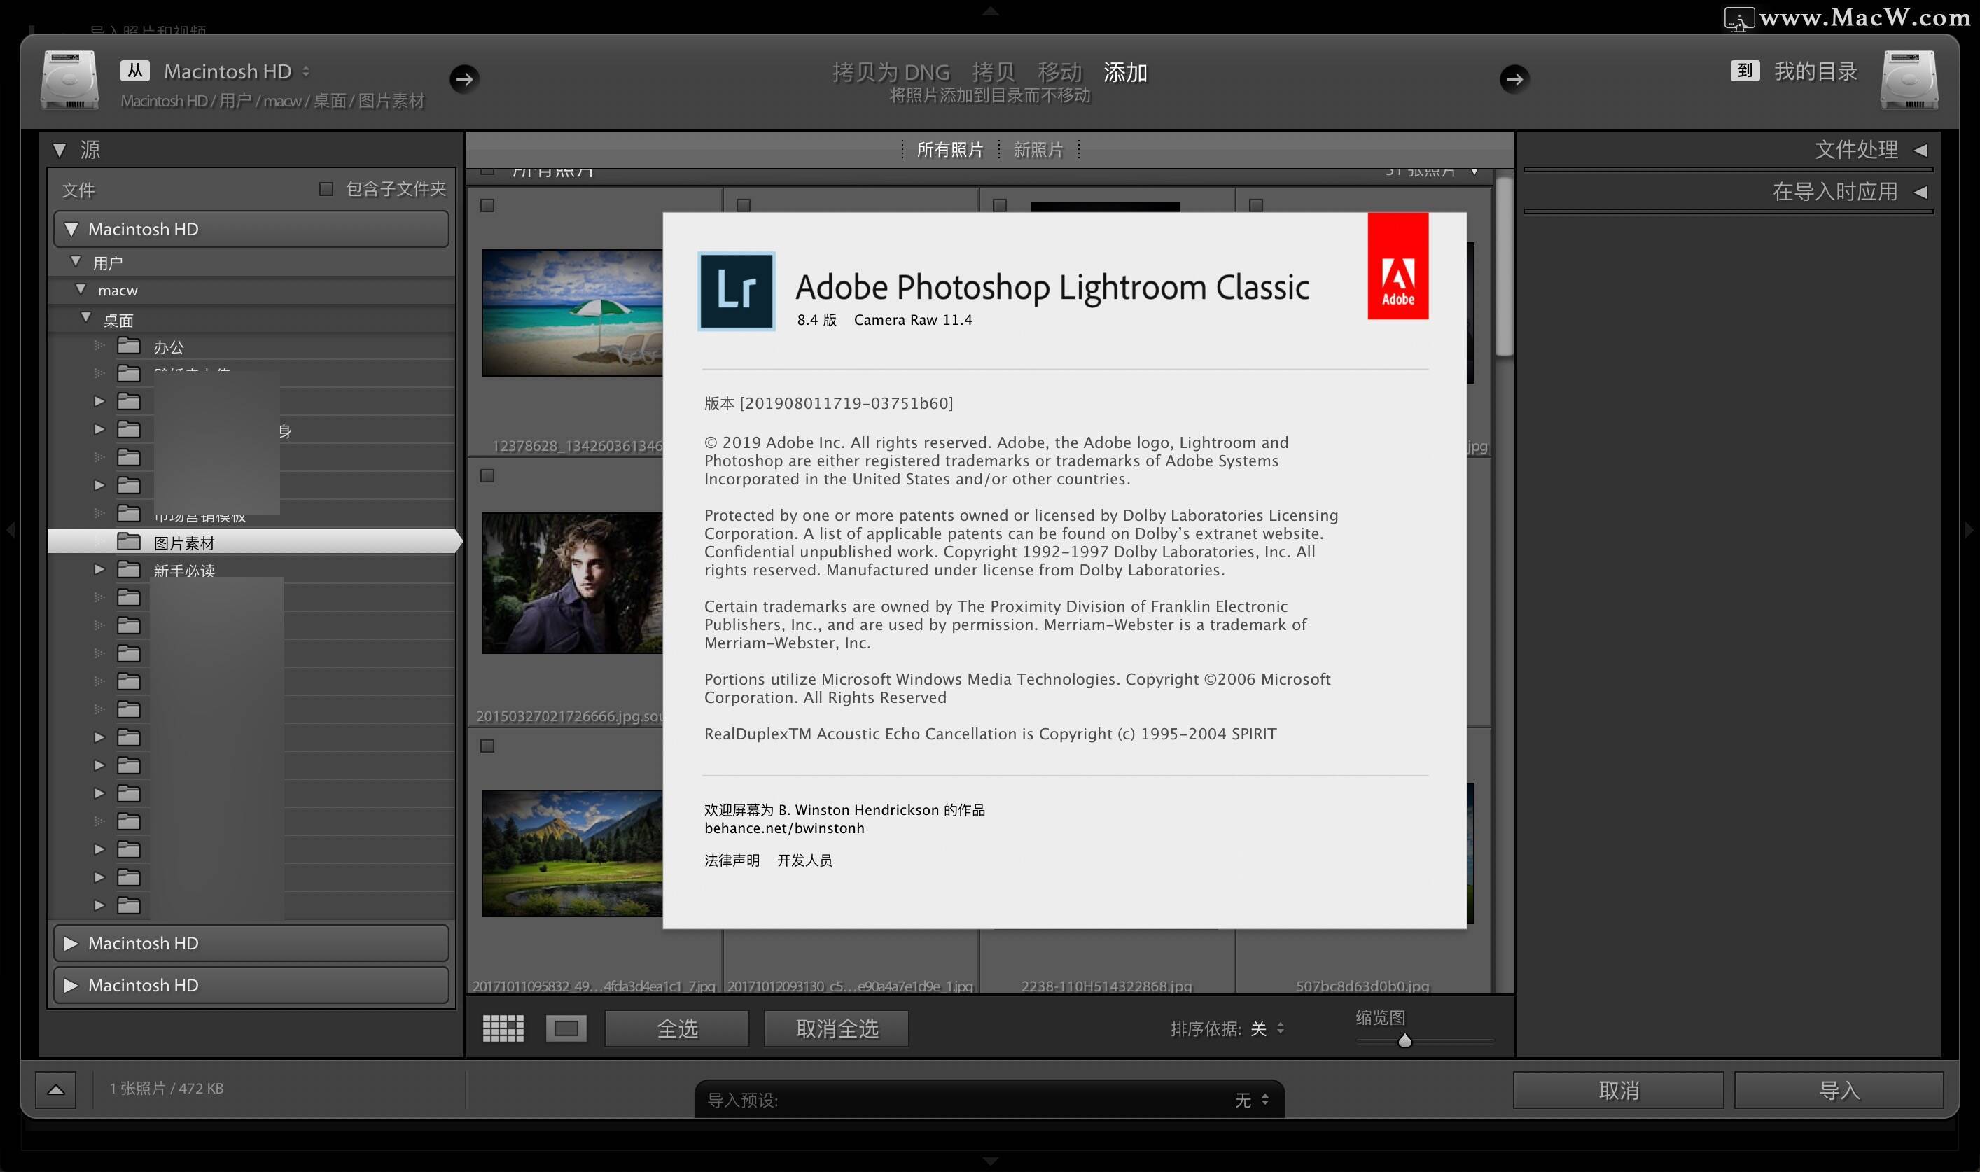Viewport: 1980px width, 1172px height.
Task: Toggle the bottom panel with the bottom-edge arrow
Action: (x=991, y=1161)
